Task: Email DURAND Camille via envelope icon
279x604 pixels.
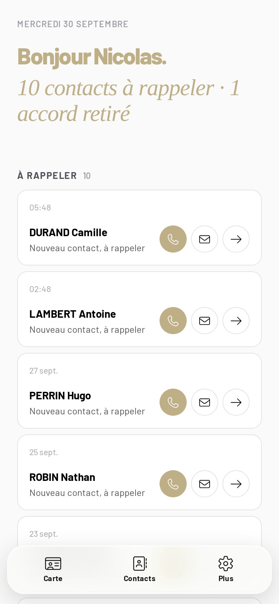Action: pos(205,239)
